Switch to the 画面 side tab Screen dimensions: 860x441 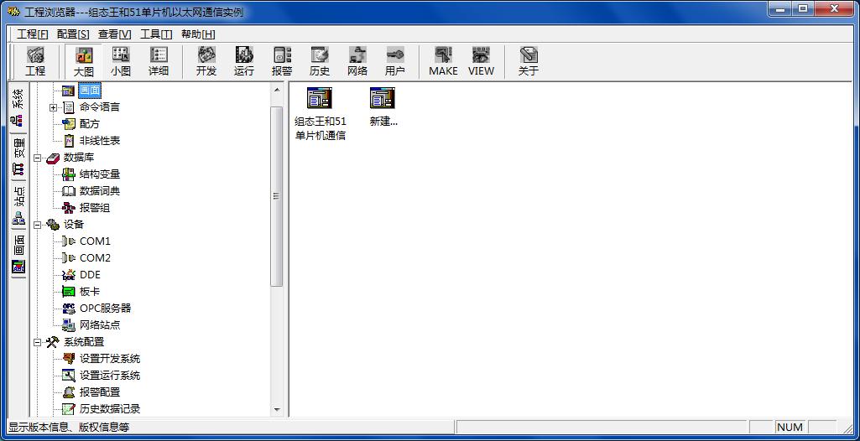point(18,255)
